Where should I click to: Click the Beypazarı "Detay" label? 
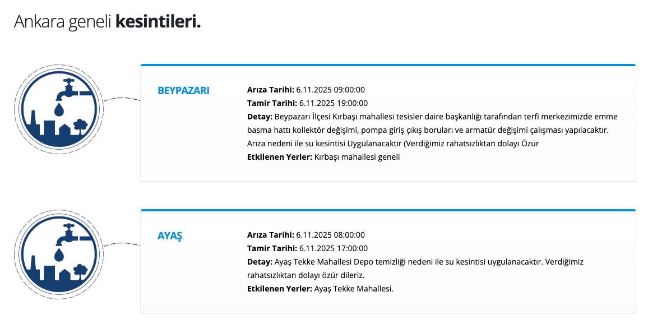pos(260,117)
